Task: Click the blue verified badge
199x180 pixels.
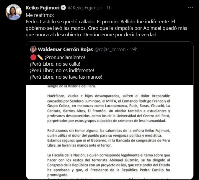Action: [x=63, y=8]
